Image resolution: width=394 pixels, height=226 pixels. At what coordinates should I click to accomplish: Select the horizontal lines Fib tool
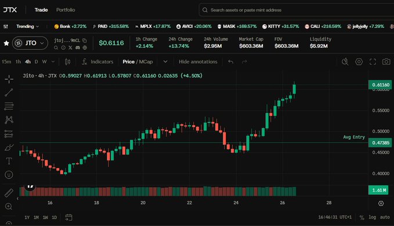pyautogui.click(x=9, y=106)
